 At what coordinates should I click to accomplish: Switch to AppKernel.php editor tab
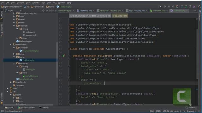86,11
